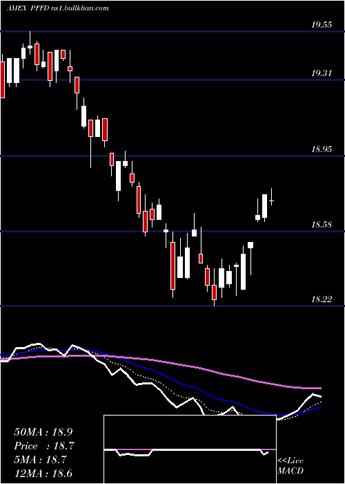Screen dimensions: 345x484
Task: Click the 18.95 price level label
Action: 322,149
